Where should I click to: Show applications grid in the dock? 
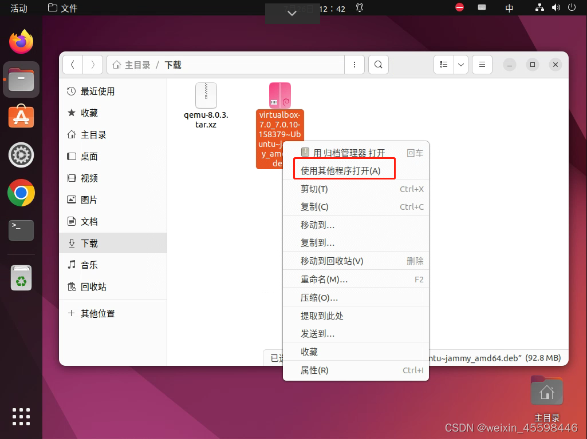[x=21, y=416]
